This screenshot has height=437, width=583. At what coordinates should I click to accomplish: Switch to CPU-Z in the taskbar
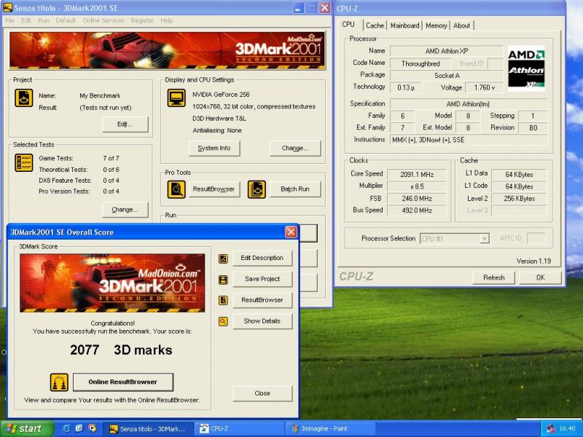[x=239, y=429]
